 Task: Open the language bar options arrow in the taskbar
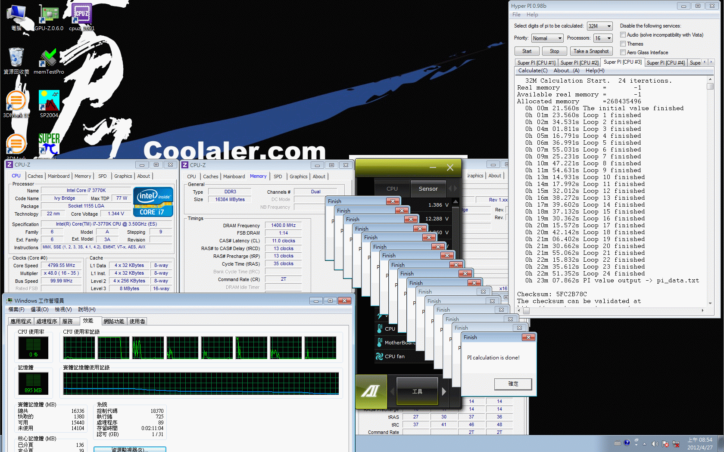click(636, 444)
